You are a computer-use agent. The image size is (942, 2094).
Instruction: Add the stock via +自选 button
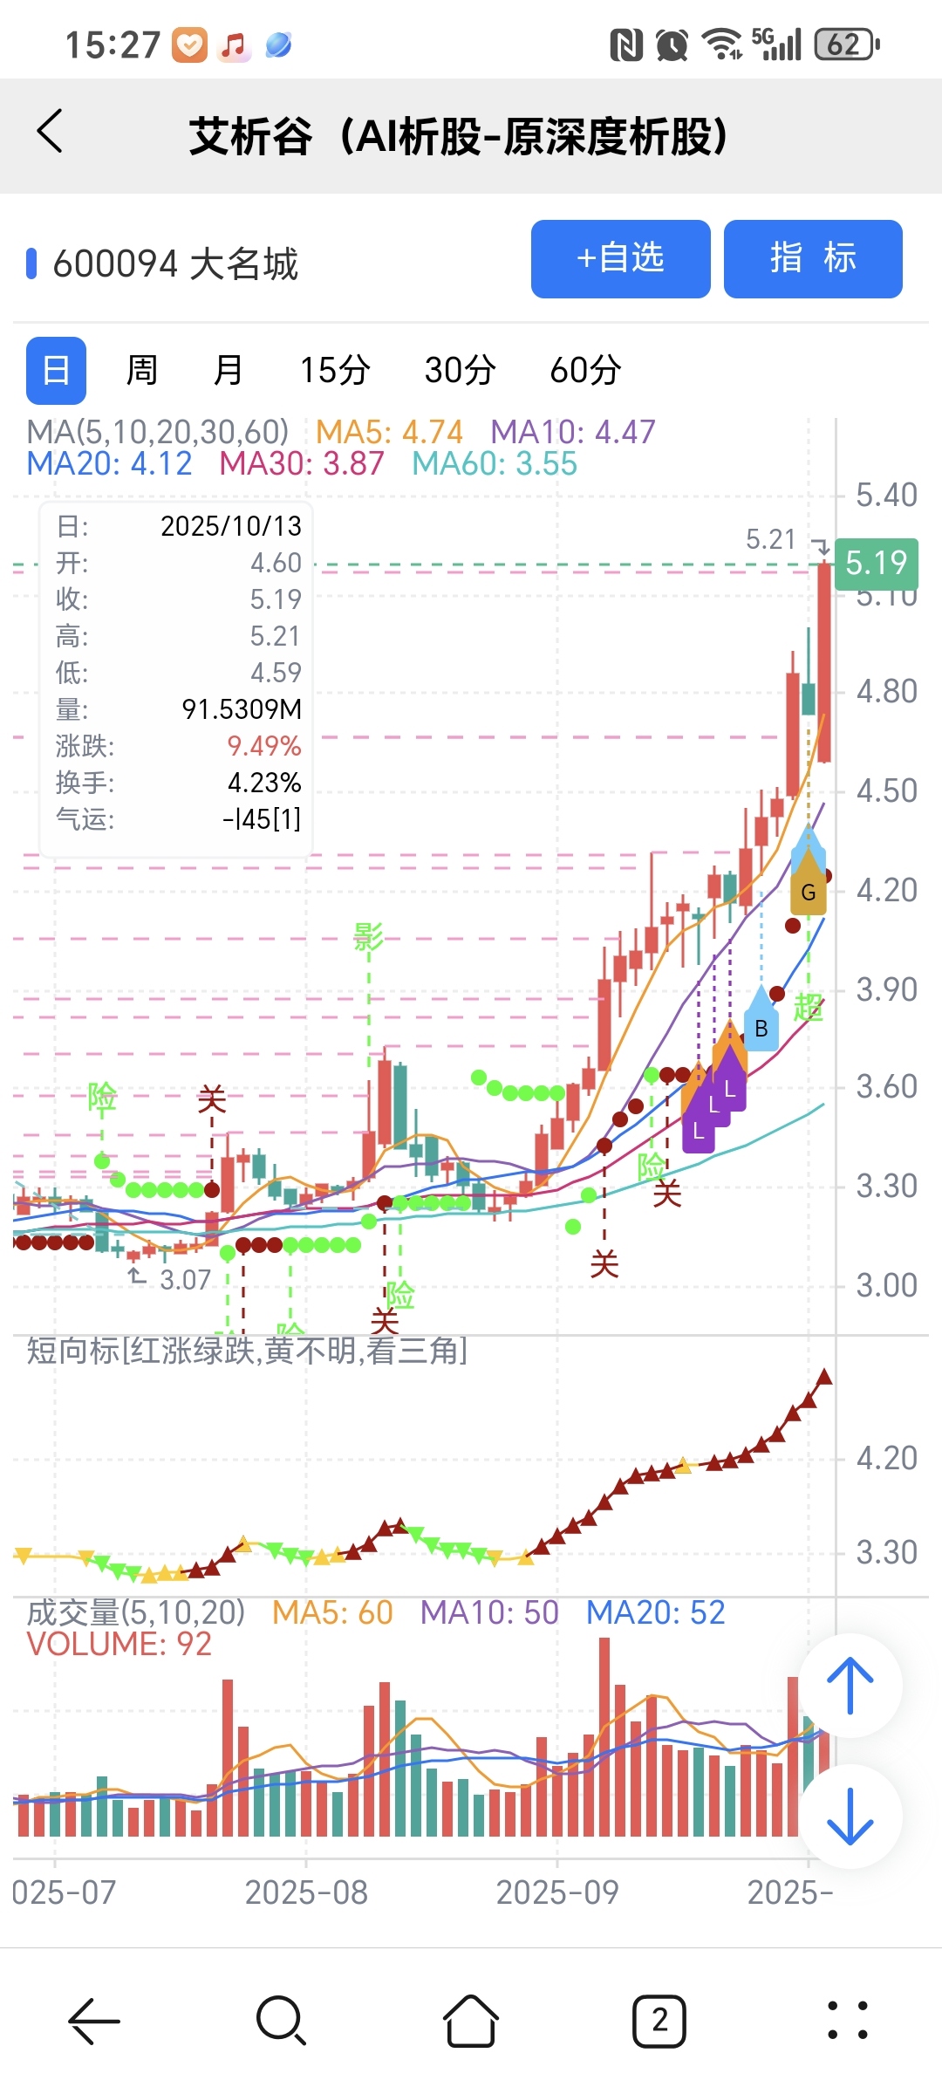pos(620,259)
